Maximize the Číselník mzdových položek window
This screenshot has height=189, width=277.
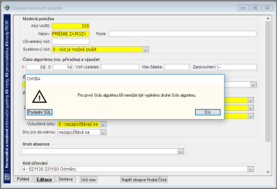pyautogui.click(x=255, y=8)
